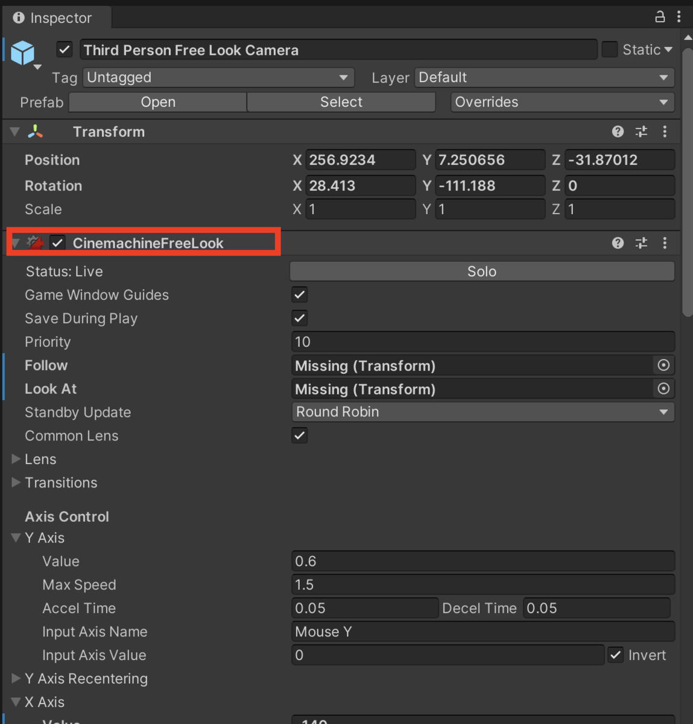Disable the CinemachineFreeLook component checkbox

point(57,243)
